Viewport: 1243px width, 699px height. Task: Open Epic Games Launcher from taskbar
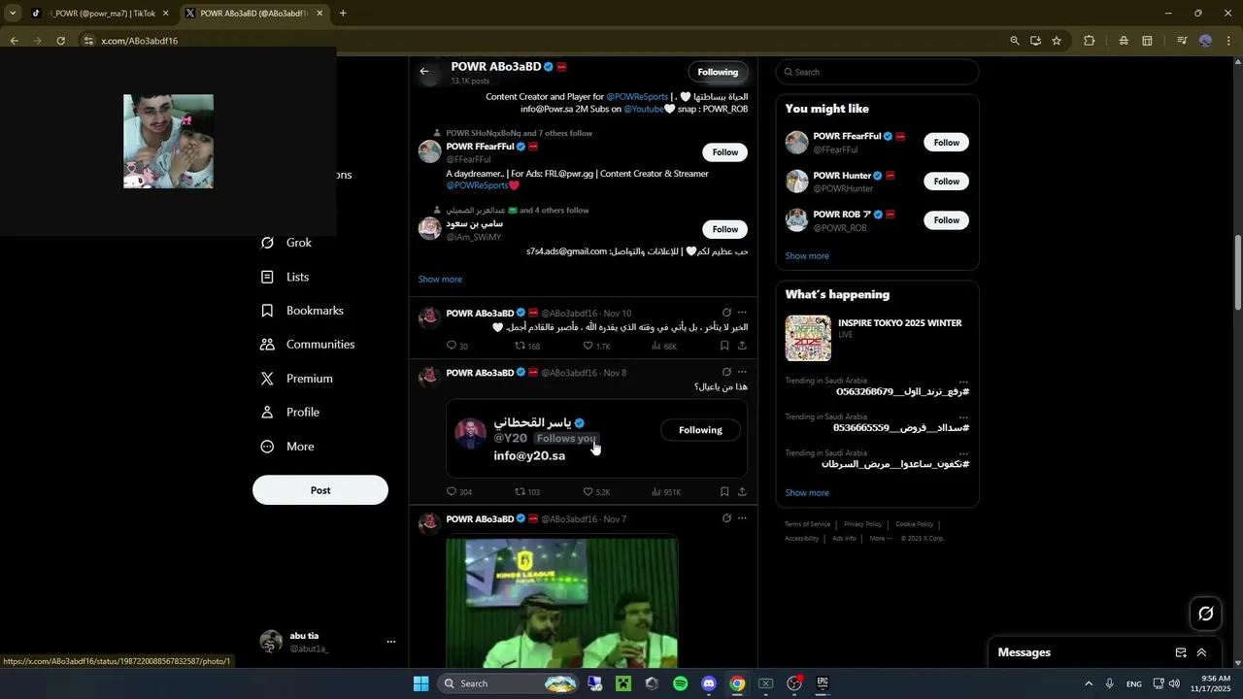point(823,683)
